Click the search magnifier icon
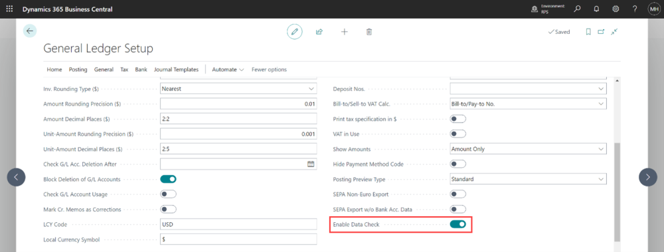This screenshot has width=664, height=252. tap(577, 9)
